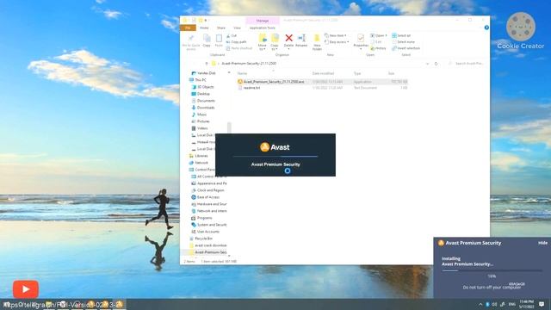Viewport: 551px width, 310px height.
Task: Click the up arrow next to address bar
Action: (207, 64)
